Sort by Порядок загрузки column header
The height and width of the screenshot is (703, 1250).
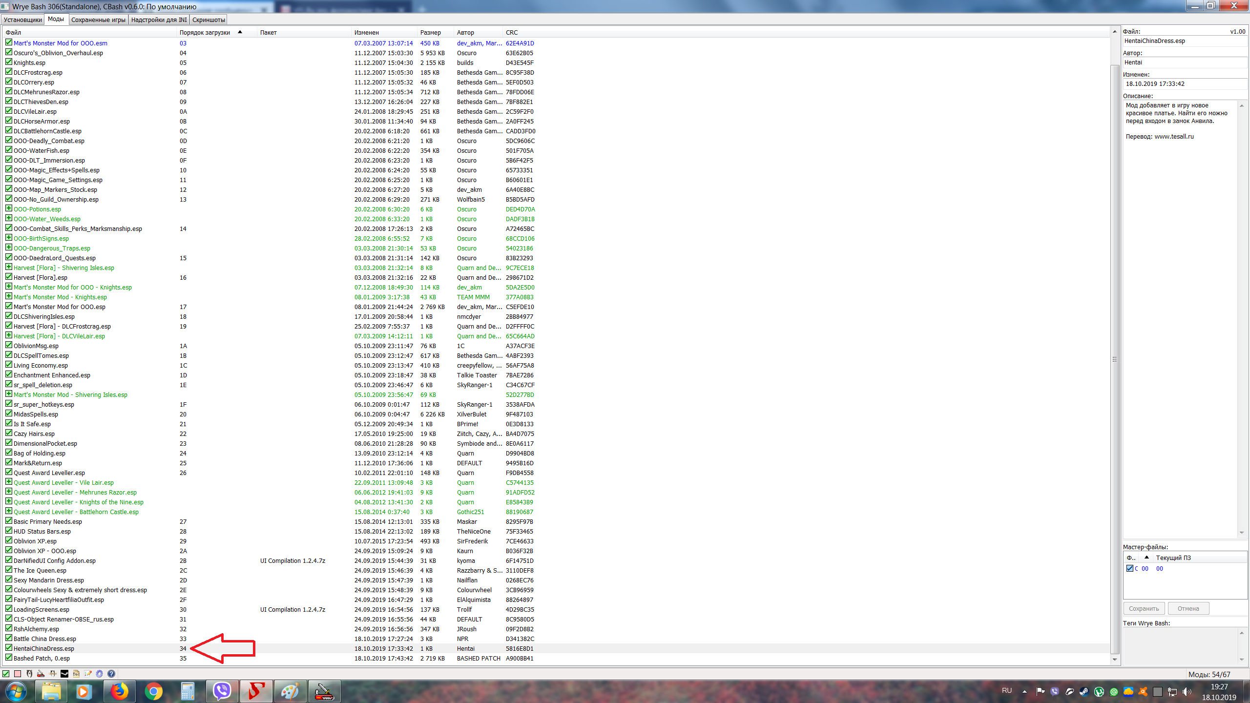(x=216, y=32)
